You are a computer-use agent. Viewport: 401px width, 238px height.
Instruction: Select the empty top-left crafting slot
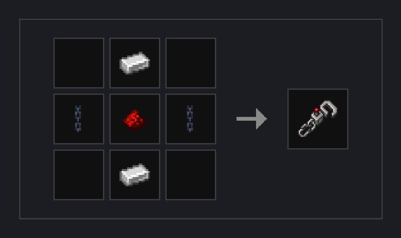click(x=79, y=63)
